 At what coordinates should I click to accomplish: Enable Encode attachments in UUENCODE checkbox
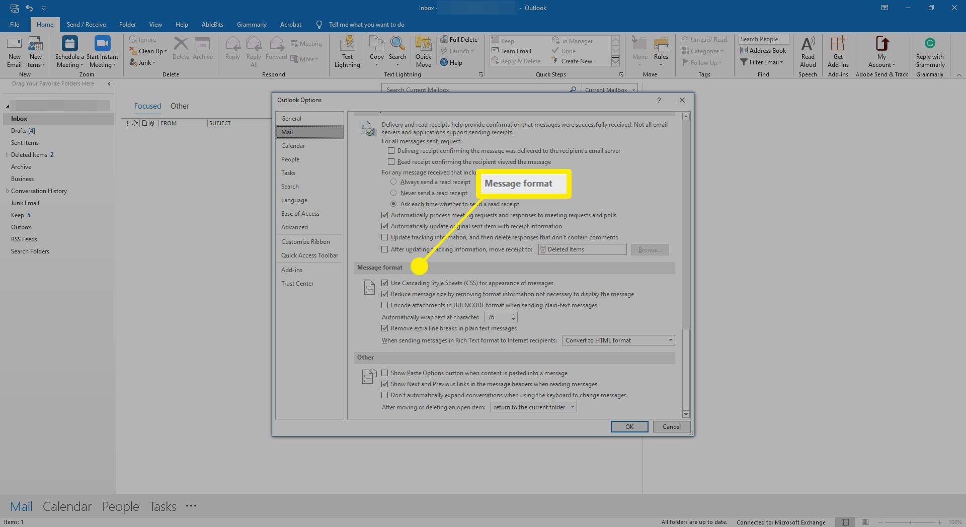tap(385, 305)
